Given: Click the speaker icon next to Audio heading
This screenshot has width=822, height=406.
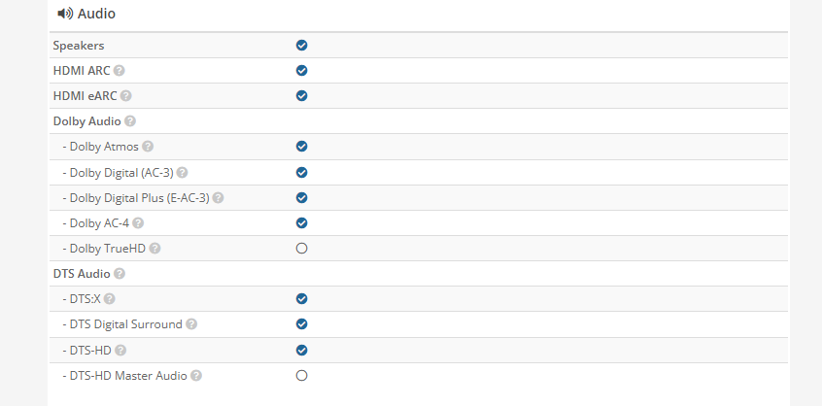Looking at the screenshot, I should tap(65, 14).
